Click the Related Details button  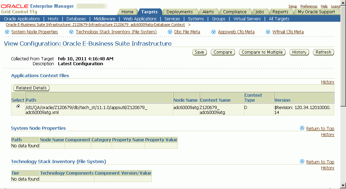click(x=31, y=88)
